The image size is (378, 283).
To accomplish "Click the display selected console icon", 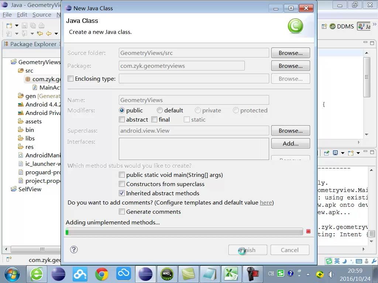I will coord(335,153).
